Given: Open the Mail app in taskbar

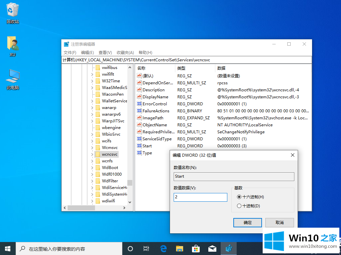Looking at the screenshot, I should point(212,249).
